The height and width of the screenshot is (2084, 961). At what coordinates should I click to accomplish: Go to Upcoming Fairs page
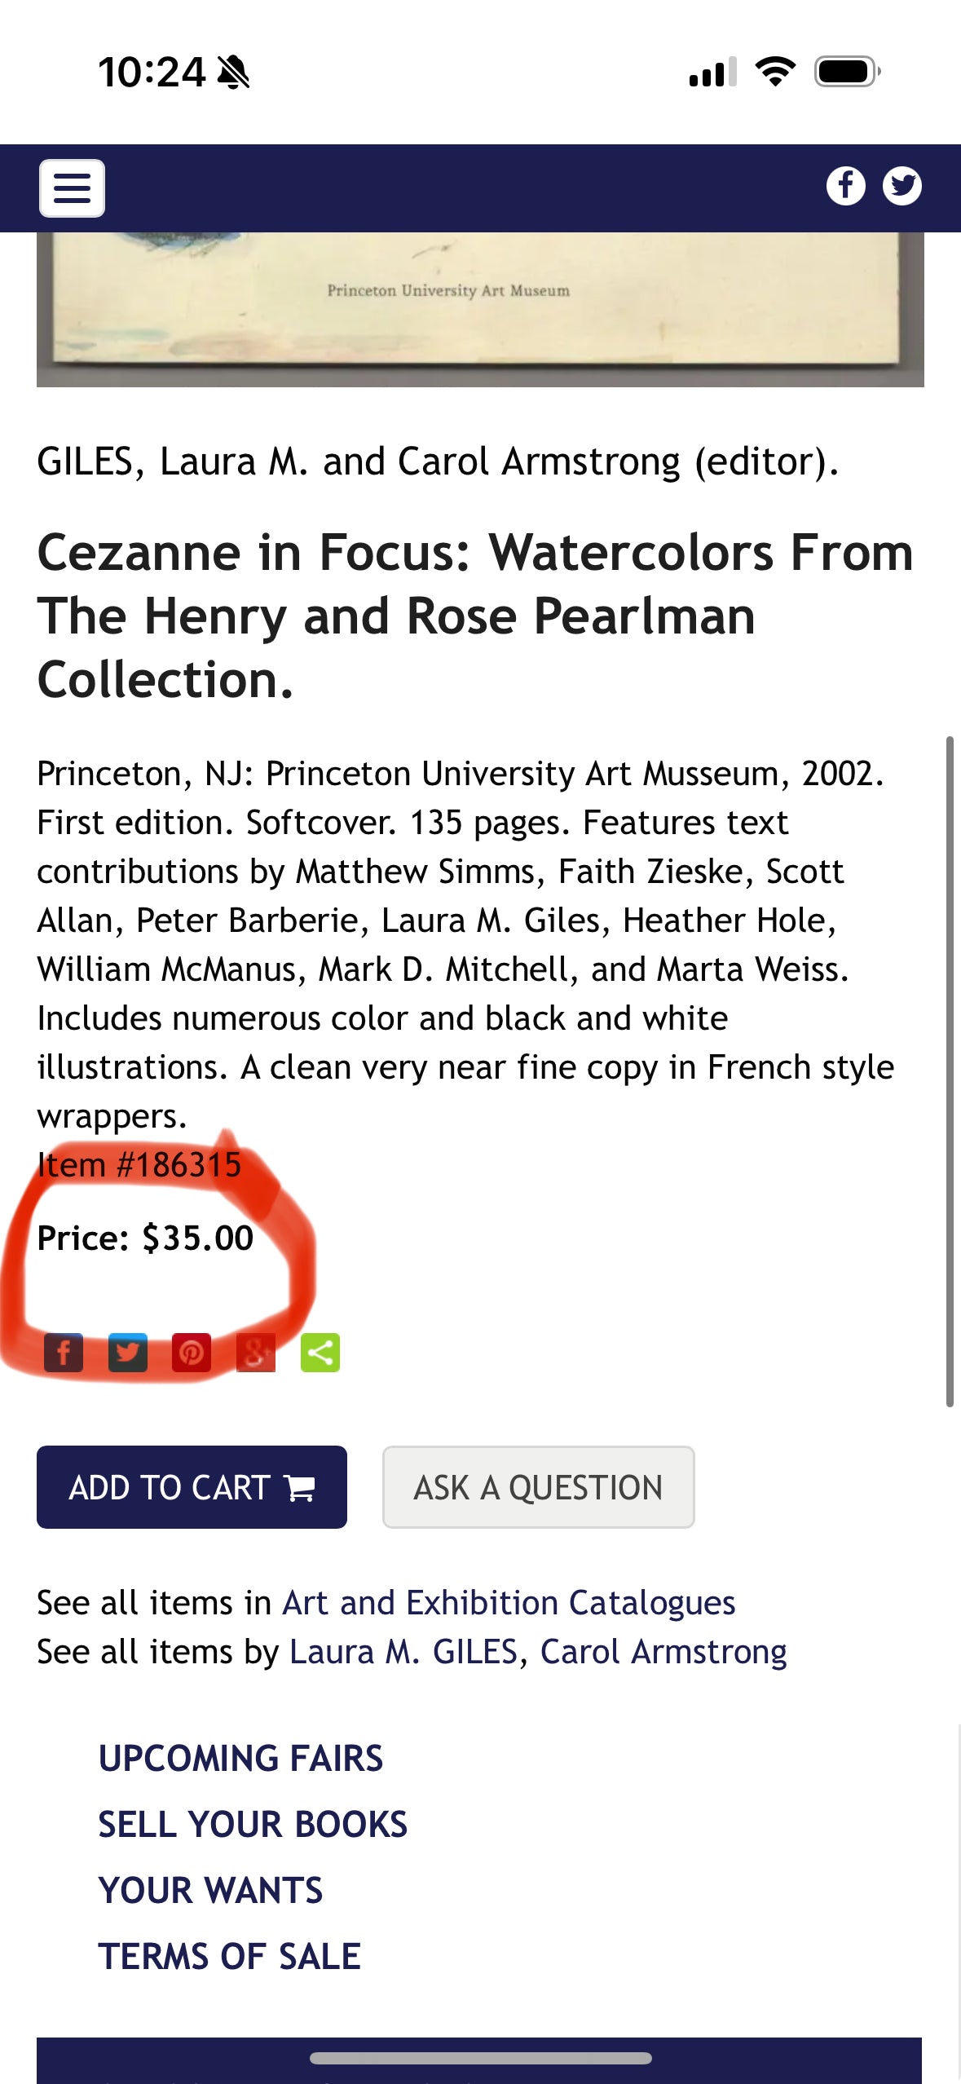[x=240, y=1758]
